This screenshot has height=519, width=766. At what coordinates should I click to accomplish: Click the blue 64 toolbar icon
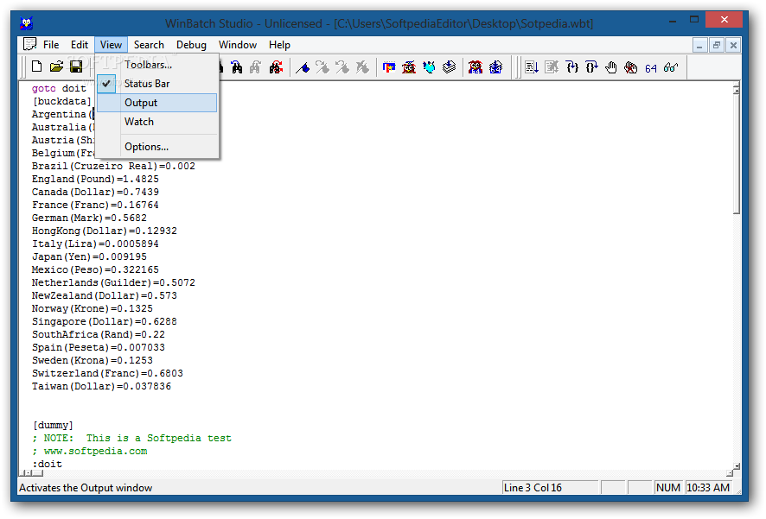(x=651, y=68)
